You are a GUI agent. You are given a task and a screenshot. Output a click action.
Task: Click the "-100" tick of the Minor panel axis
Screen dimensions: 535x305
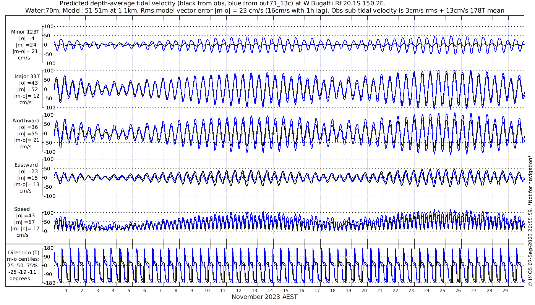point(50,63)
